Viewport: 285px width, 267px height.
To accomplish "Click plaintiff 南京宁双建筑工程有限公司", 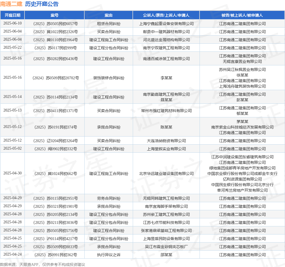I will [166, 48].
